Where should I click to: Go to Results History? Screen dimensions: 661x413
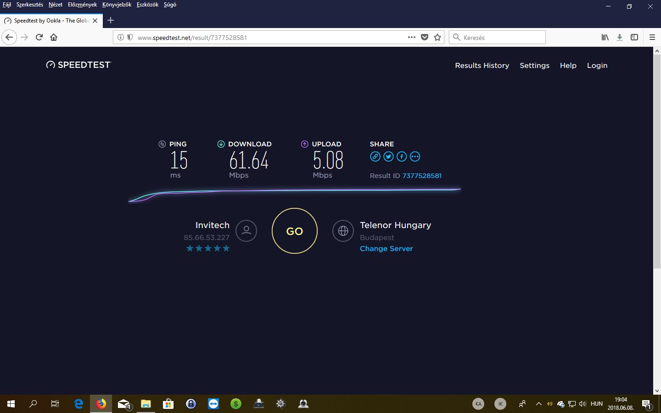pyautogui.click(x=482, y=65)
